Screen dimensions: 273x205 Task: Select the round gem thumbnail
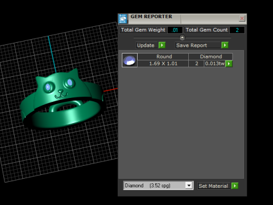(130, 60)
